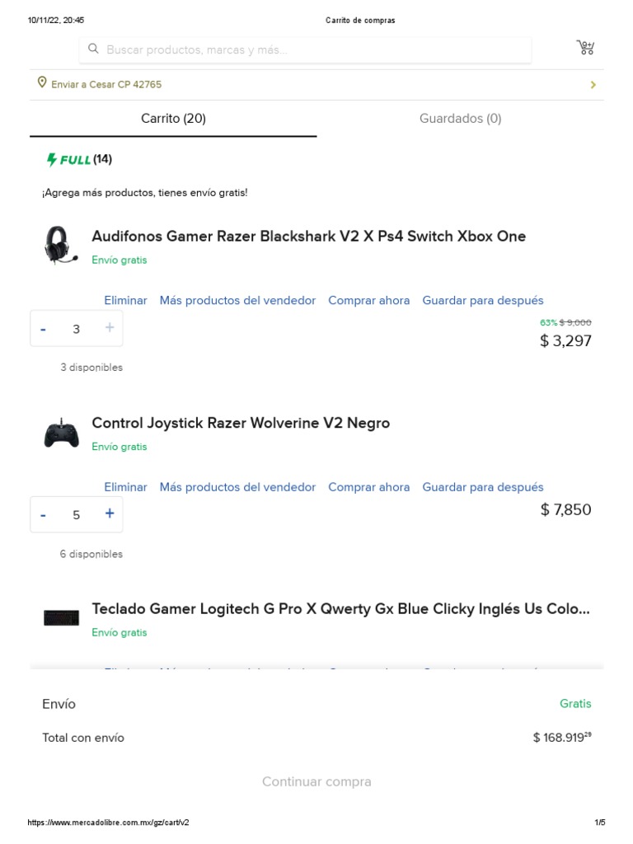Click Guardar para después for the headset

[x=483, y=301]
